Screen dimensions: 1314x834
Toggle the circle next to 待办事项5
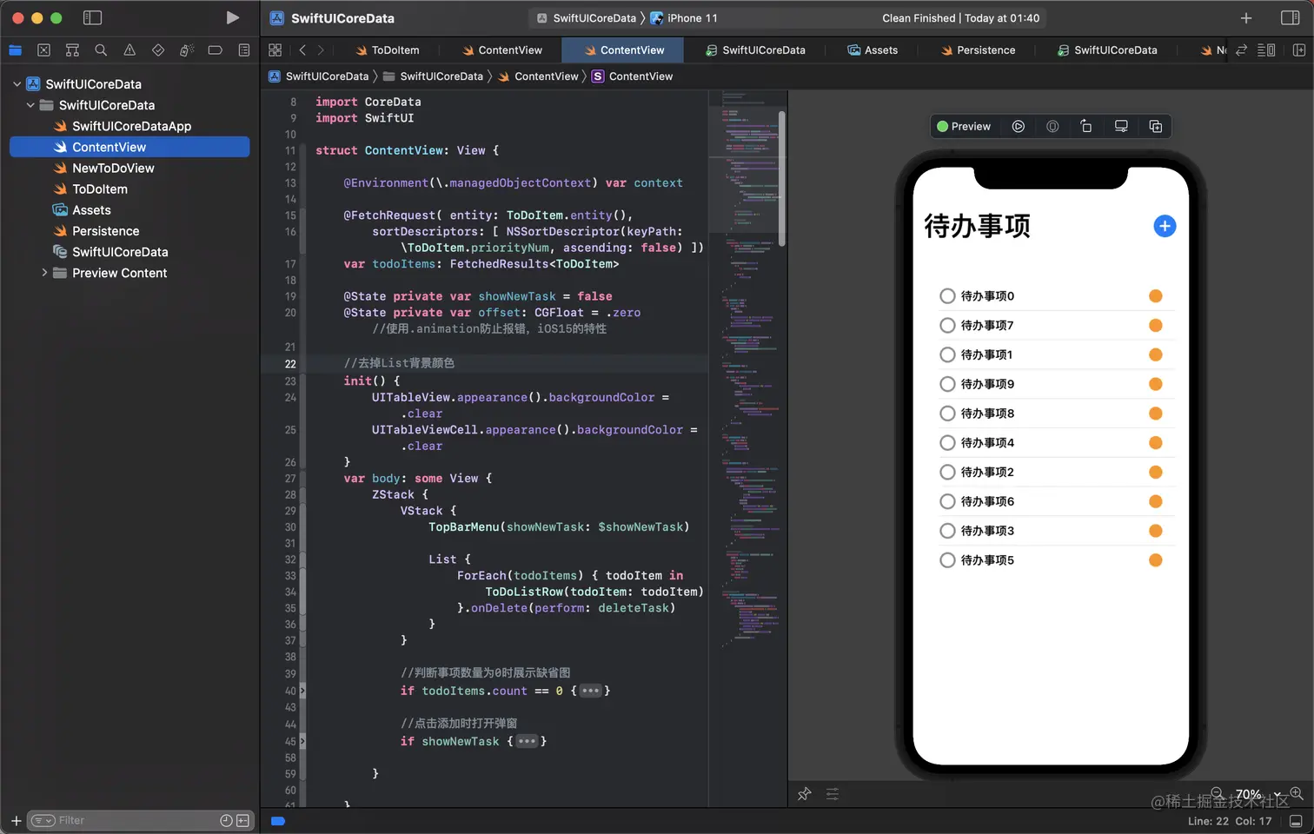tap(947, 560)
